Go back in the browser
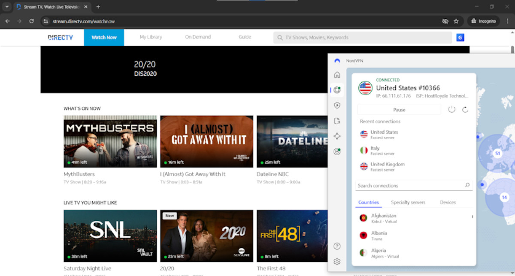The image size is (515, 276). coord(7,21)
